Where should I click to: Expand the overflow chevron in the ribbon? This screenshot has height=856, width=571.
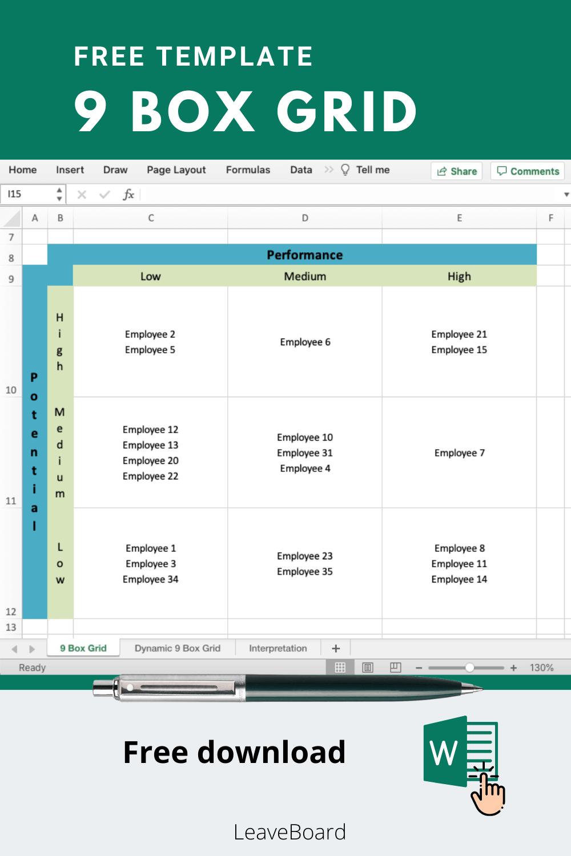point(329,169)
